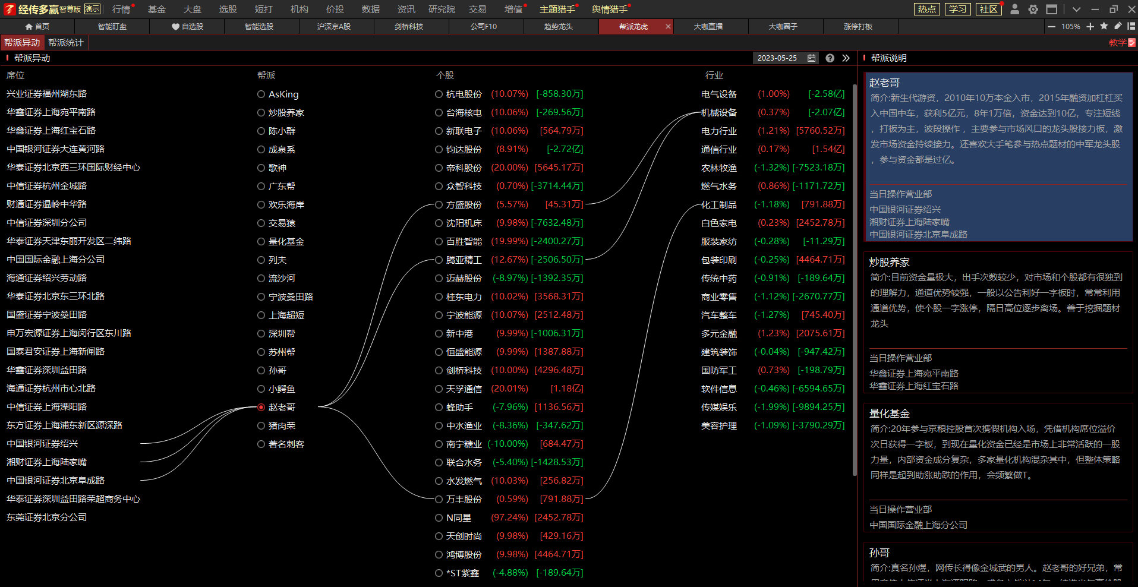
Task: Select the 赵老哥 description card
Action: tap(998, 157)
